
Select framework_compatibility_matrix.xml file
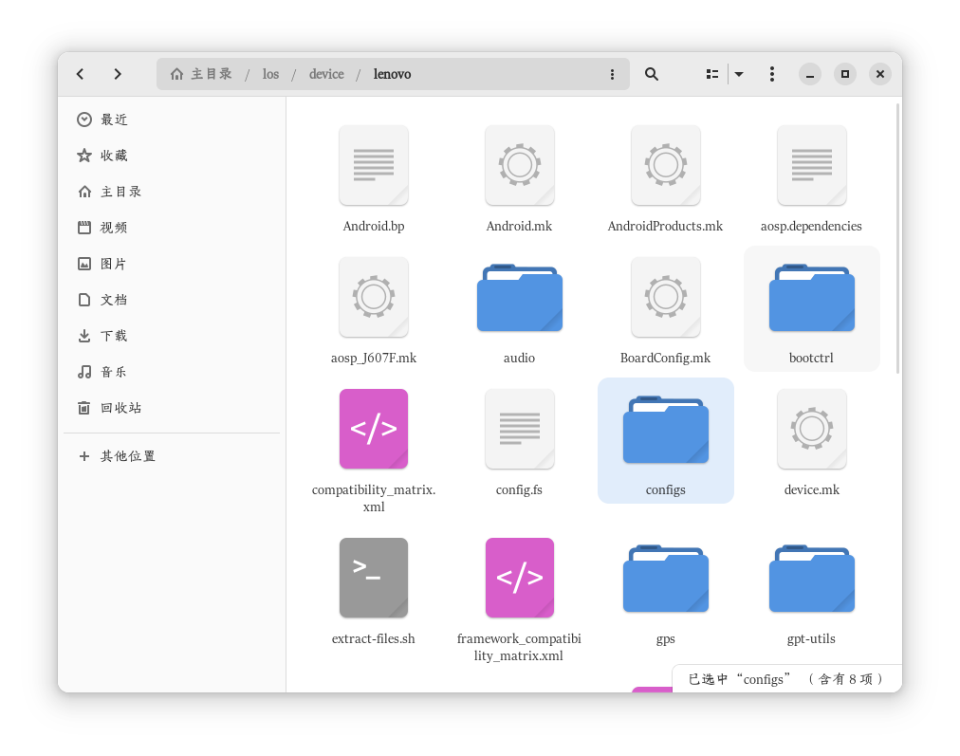tap(519, 599)
